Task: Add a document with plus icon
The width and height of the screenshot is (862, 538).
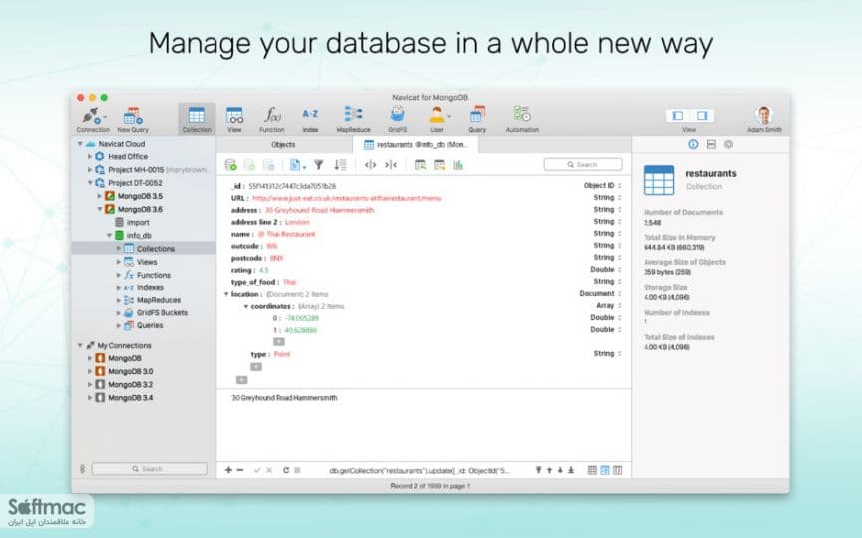Action: point(228,470)
